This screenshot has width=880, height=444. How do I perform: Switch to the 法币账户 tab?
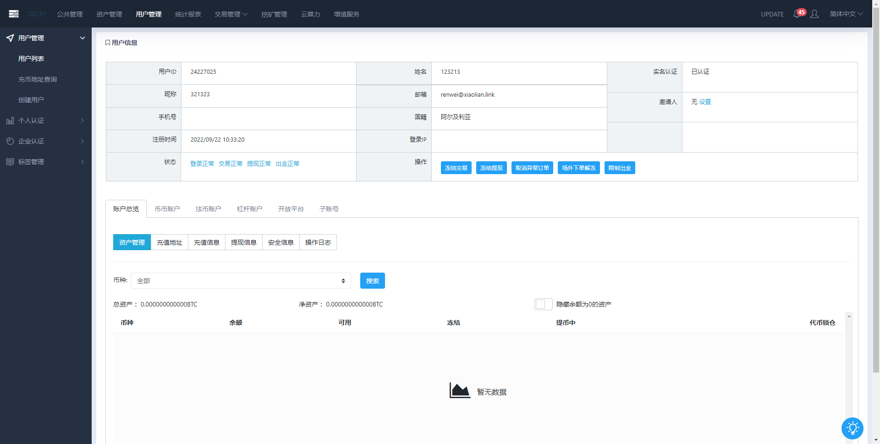click(208, 209)
